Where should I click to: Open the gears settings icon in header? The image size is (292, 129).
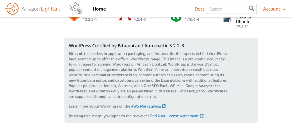[x=76, y=8]
